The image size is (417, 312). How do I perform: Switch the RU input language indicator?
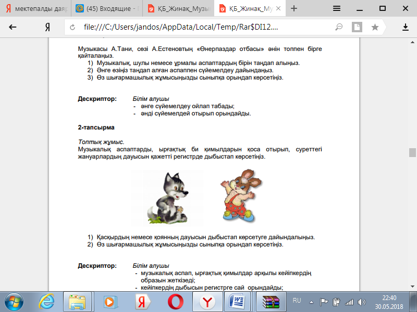297,301
